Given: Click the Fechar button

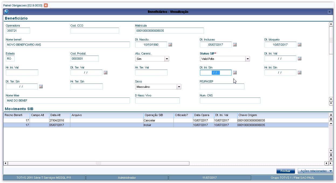Looking at the screenshot, I should point(286,171).
